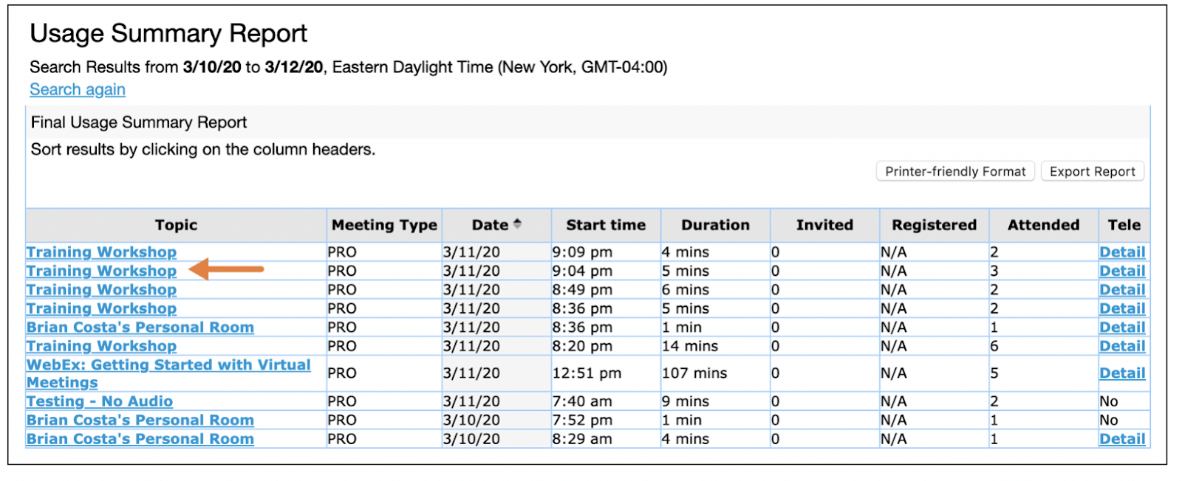Open Brian Costa's Personal Room at 7:52 pm

point(140,420)
